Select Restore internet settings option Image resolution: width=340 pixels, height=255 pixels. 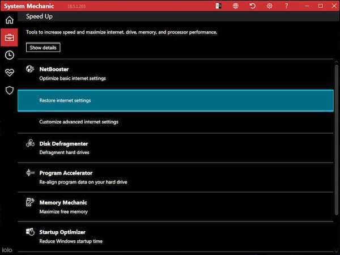pyautogui.click(x=176, y=101)
